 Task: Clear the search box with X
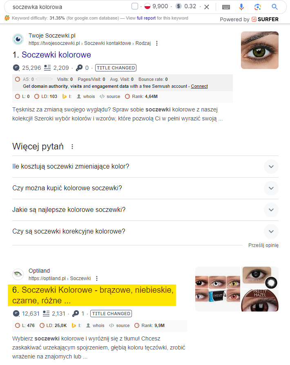point(207,7)
